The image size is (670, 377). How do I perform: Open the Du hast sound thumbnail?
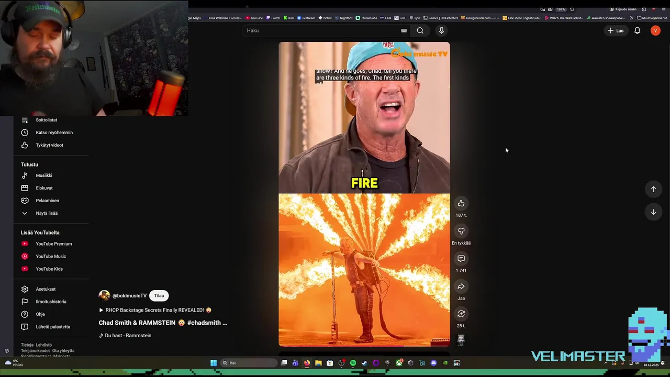pos(461,340)
